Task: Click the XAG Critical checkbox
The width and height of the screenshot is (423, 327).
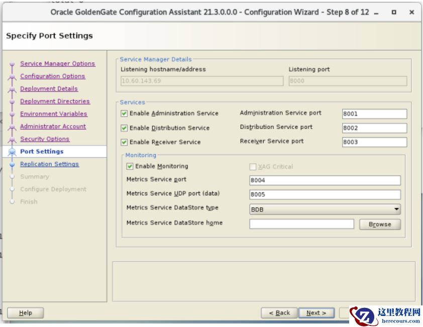Action: [x=253, y=167]
